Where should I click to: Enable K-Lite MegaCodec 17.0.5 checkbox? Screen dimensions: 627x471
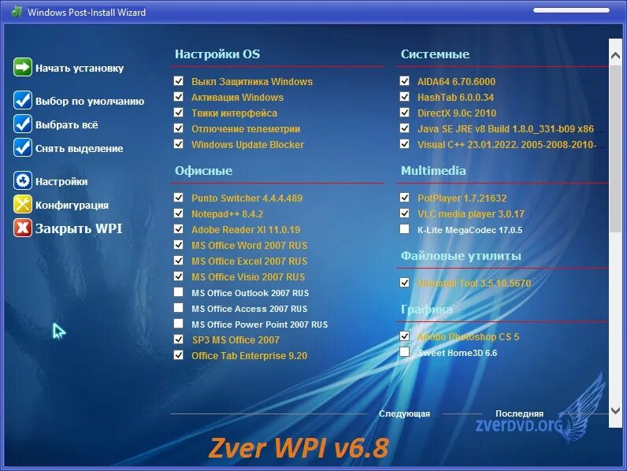[404, 229]
